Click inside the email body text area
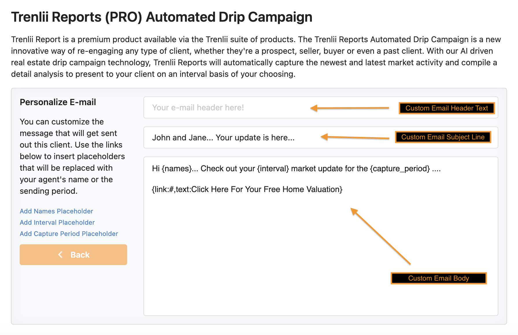Viewport: 518px width, 335px height. click(x=321, y=236)
